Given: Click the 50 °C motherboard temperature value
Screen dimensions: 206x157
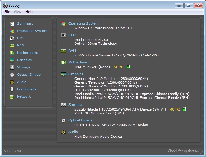Looking at the screenshot, I should [x=119, y=67].
